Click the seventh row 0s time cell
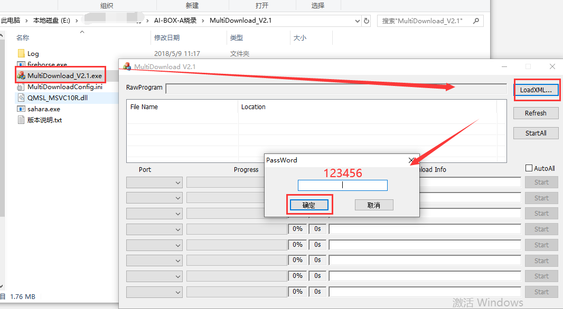Viewport: 563px width, 309px height. (317, 276)
